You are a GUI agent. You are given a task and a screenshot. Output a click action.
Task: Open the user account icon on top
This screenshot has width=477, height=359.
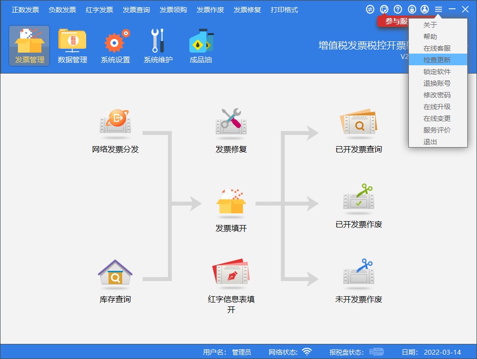[424, 9]
